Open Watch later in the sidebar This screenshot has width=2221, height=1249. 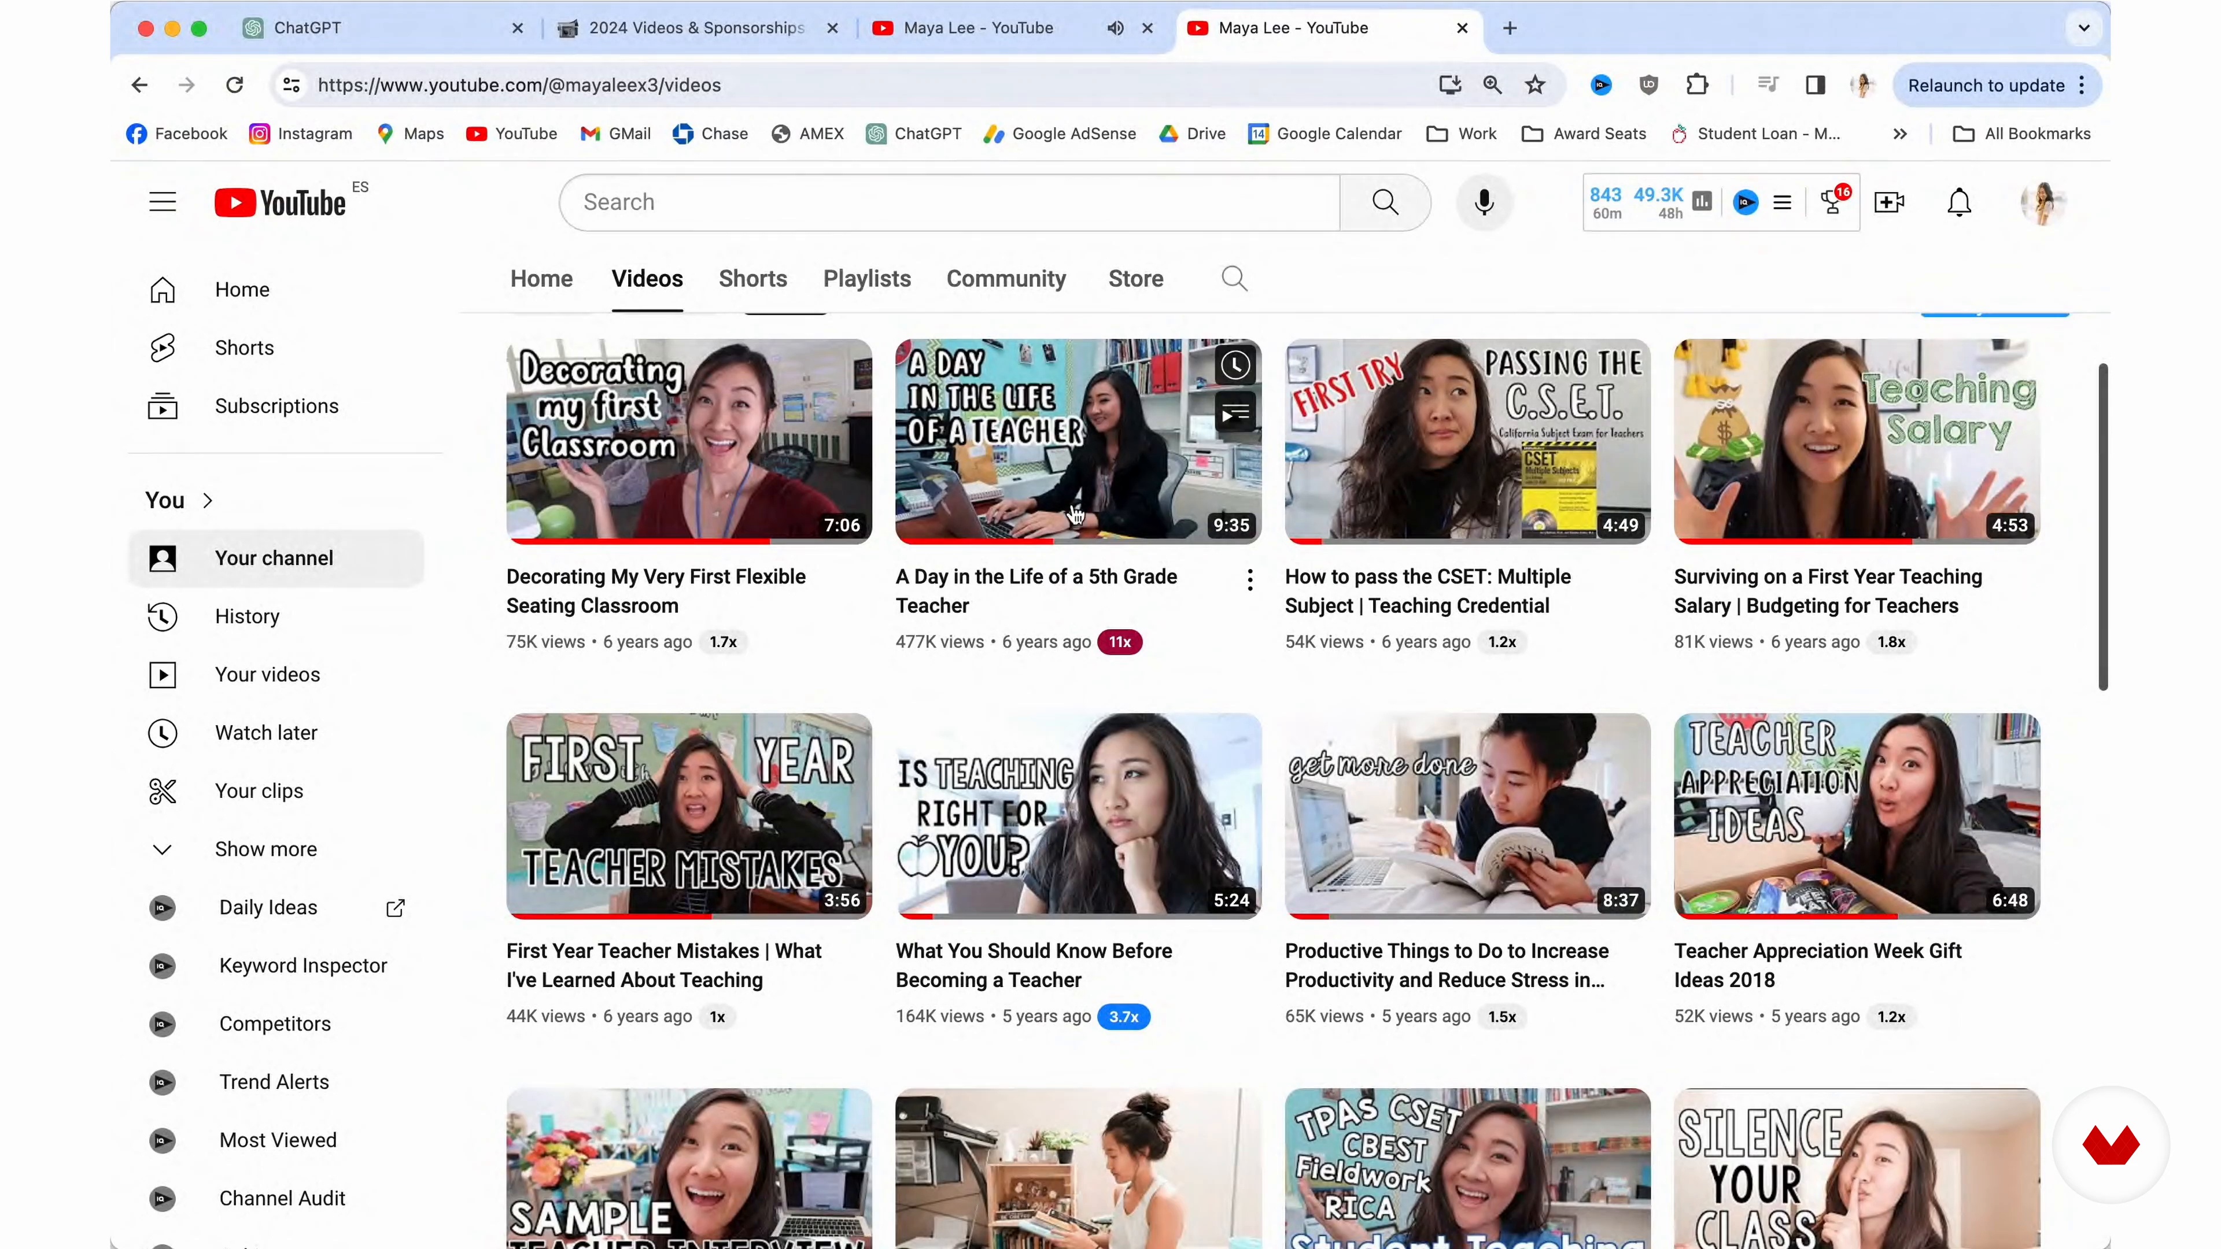click(276, 733)
